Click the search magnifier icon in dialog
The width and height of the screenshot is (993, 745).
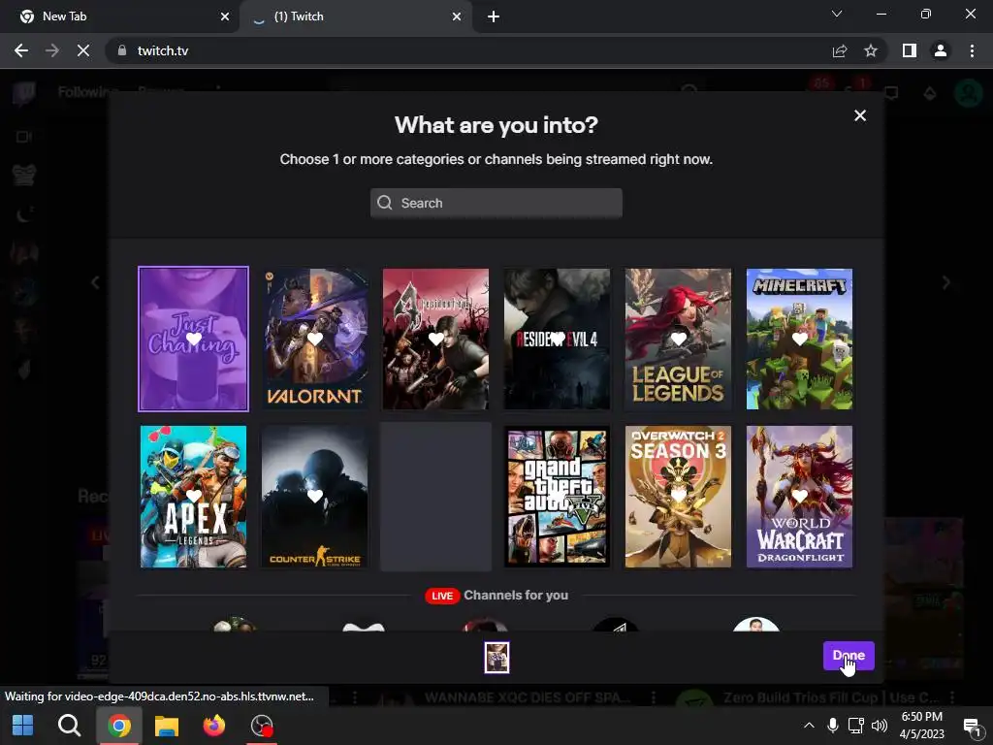click(x=384, y=203)
